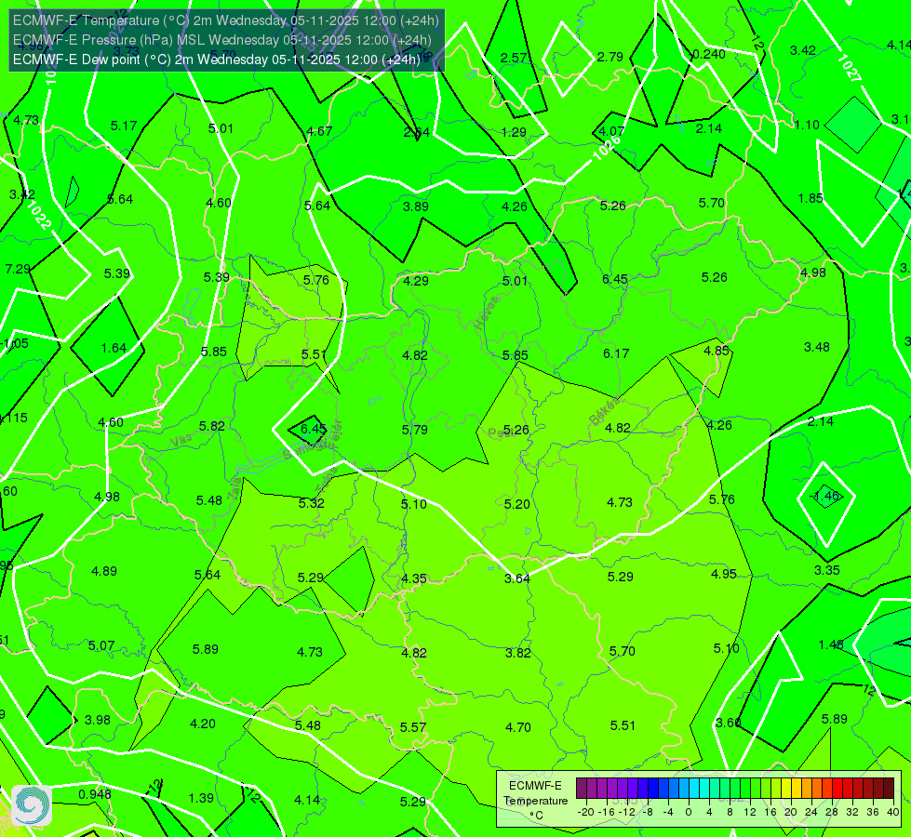Click the value -1.46

click(825, 496)
